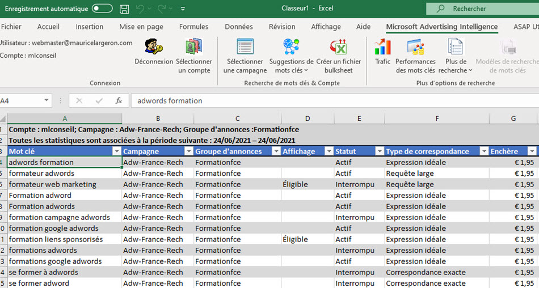This screenshot has height=288, width=539.
Task: Switch to the Données tab
Action: [239, 27]
